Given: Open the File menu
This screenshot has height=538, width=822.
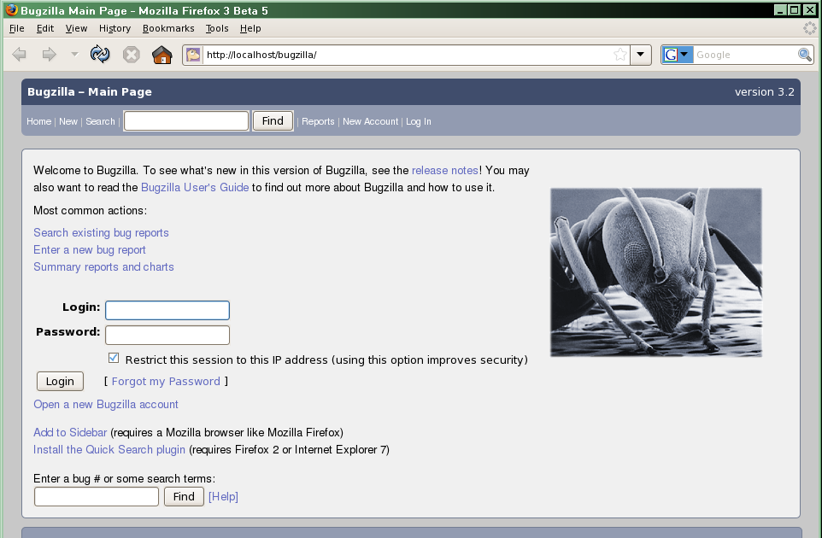Looking at the screenshot, I should click(x=17, y=28).
